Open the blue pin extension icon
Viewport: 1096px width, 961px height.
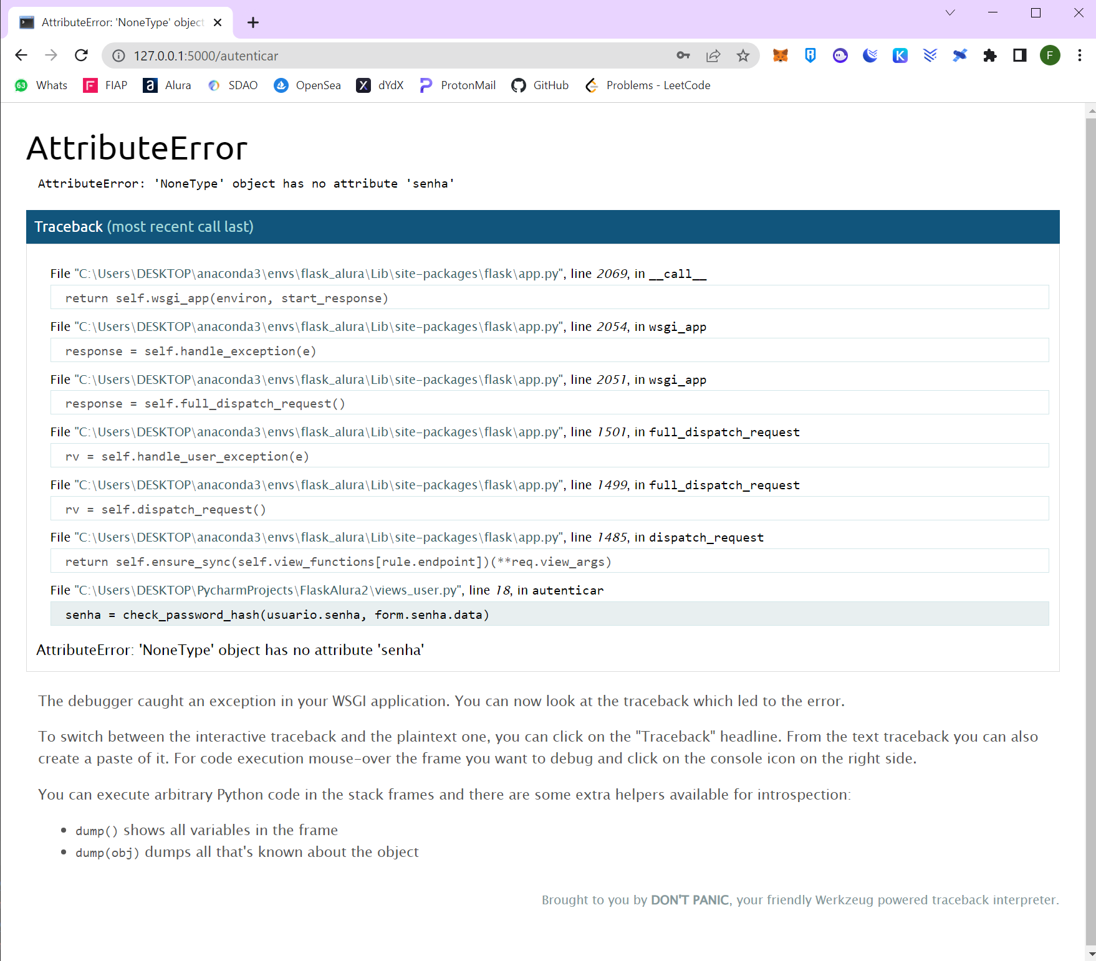tap(960, 55)
